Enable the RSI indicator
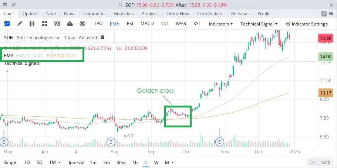The width and height of the screenshot is (337, 168). pos(130,24)
